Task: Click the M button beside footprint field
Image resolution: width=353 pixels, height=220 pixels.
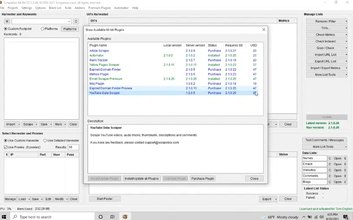Action: [7, 21]
